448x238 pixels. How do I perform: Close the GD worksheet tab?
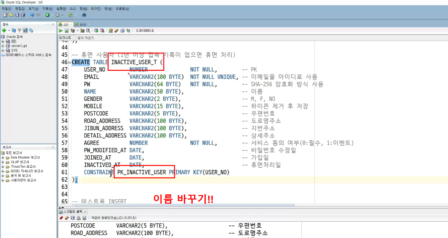click(x=71, y=24)
